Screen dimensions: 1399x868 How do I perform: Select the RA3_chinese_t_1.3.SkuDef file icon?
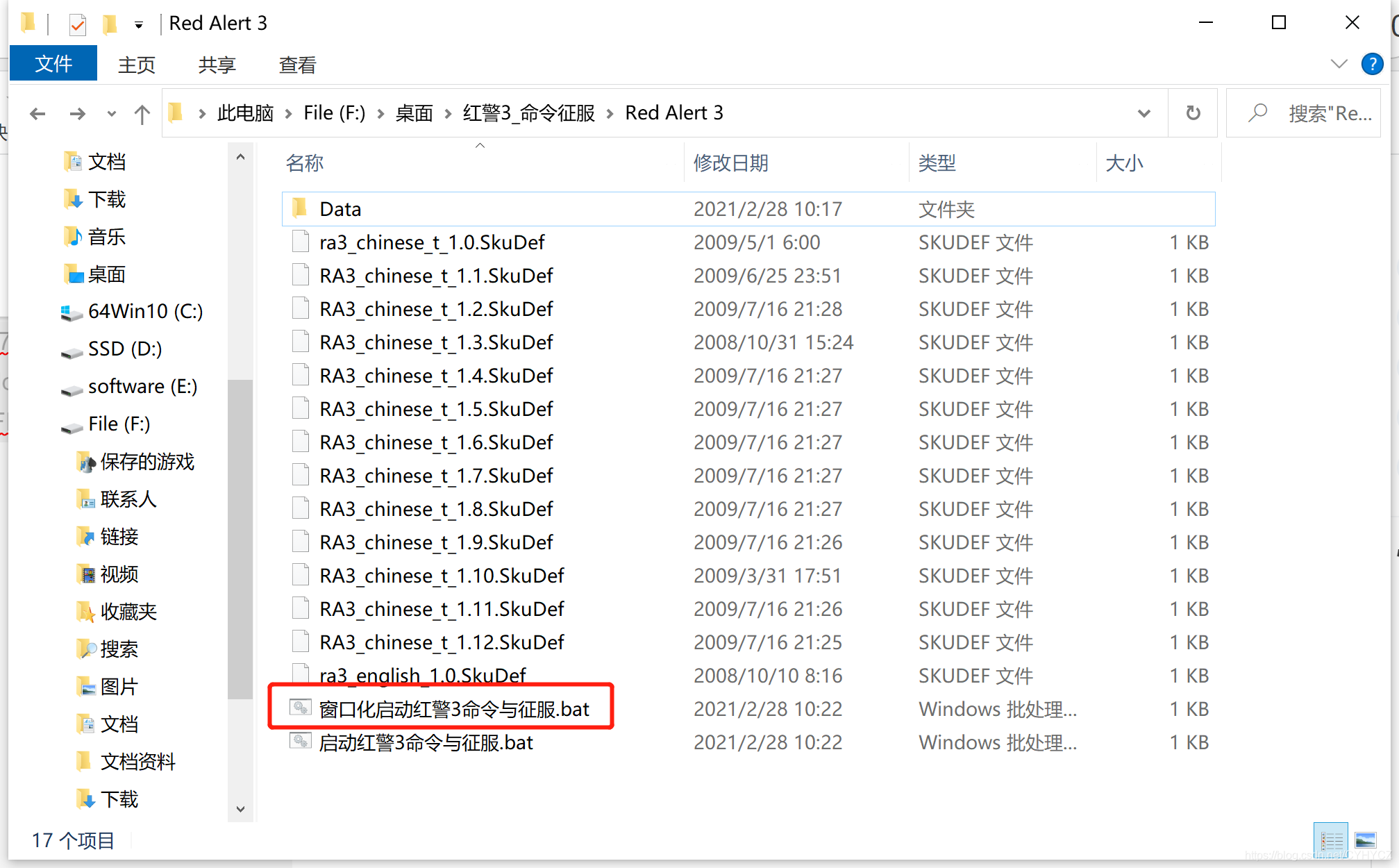(300, 342)
